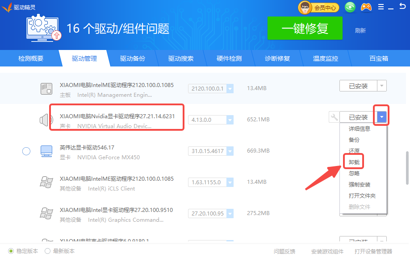410x257 pixels.
Task: Select the 最新版本 radio button
Action: [47, 251]
